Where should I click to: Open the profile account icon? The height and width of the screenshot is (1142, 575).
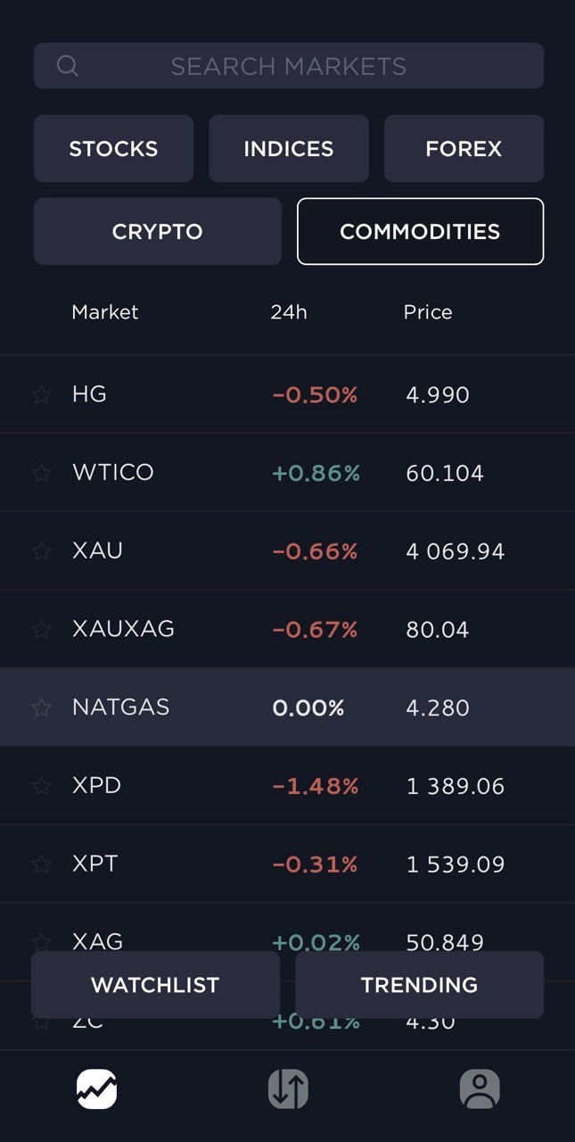pos(480,1088)
